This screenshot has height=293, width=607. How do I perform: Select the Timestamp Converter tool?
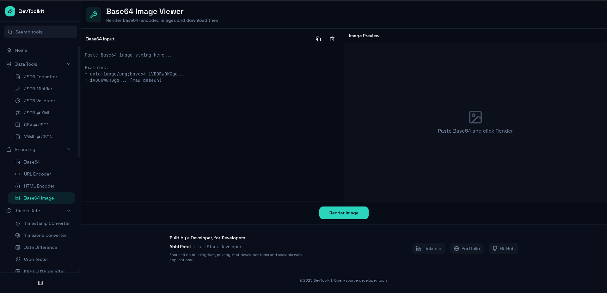coord(47,223)
